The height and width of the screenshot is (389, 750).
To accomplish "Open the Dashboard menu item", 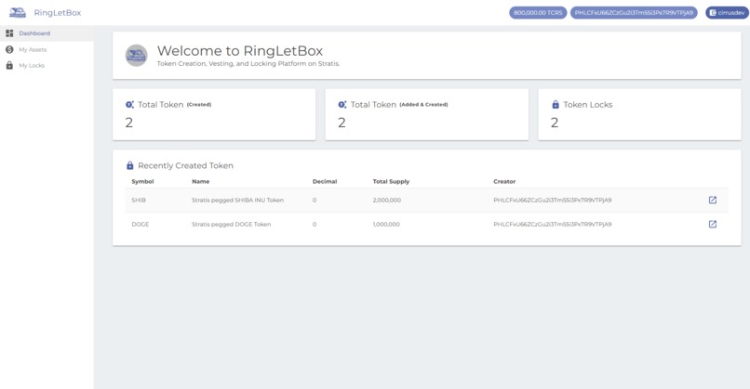I will (x=47, y=33).
